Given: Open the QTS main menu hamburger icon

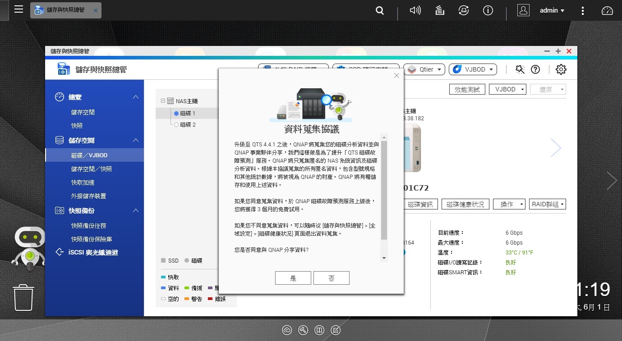Looking at the screenshot, I should 18,9.
